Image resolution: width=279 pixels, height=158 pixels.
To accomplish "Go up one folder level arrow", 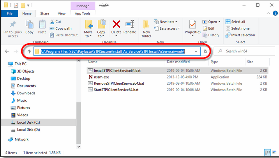I will click(x=29, y=51).
